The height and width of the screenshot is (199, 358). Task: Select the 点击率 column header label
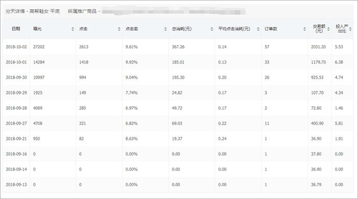point(132,29)
